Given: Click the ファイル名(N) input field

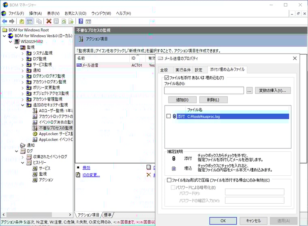Looking at the screenshot, I should pyautogui.click(x=204, y=90).
